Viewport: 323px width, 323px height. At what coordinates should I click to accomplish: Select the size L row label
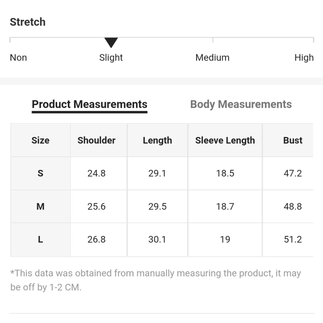point(40,240)
